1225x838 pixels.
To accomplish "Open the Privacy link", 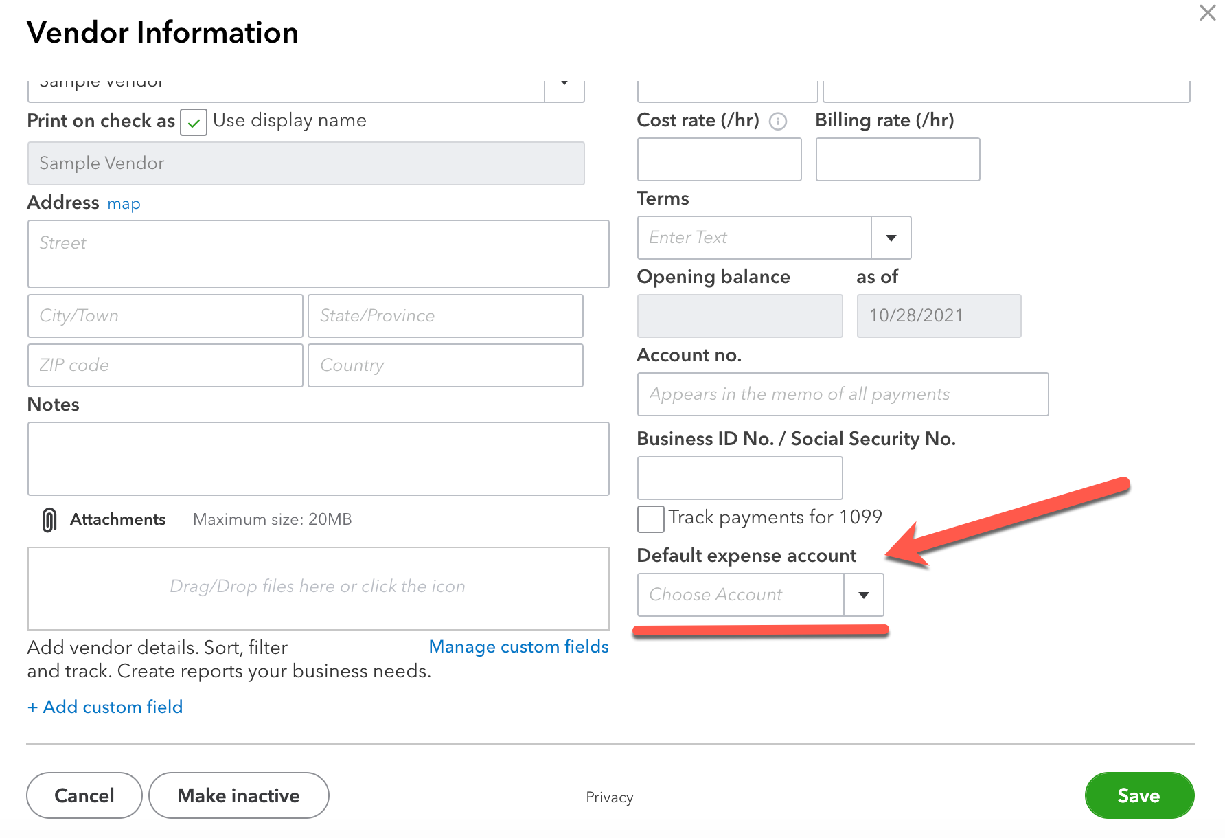I will pos(609,797).
